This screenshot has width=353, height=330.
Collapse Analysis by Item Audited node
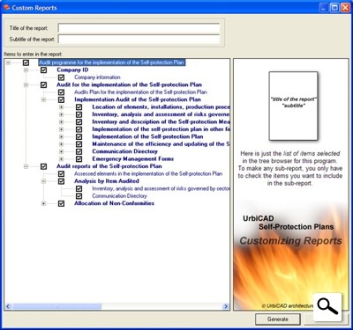tap(43, 181)
